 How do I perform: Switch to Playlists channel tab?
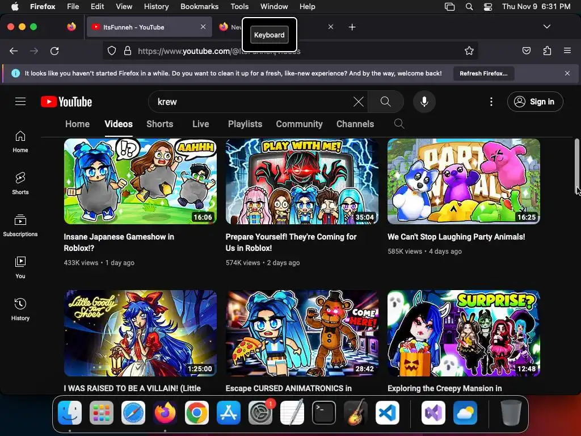pos(245,124)
